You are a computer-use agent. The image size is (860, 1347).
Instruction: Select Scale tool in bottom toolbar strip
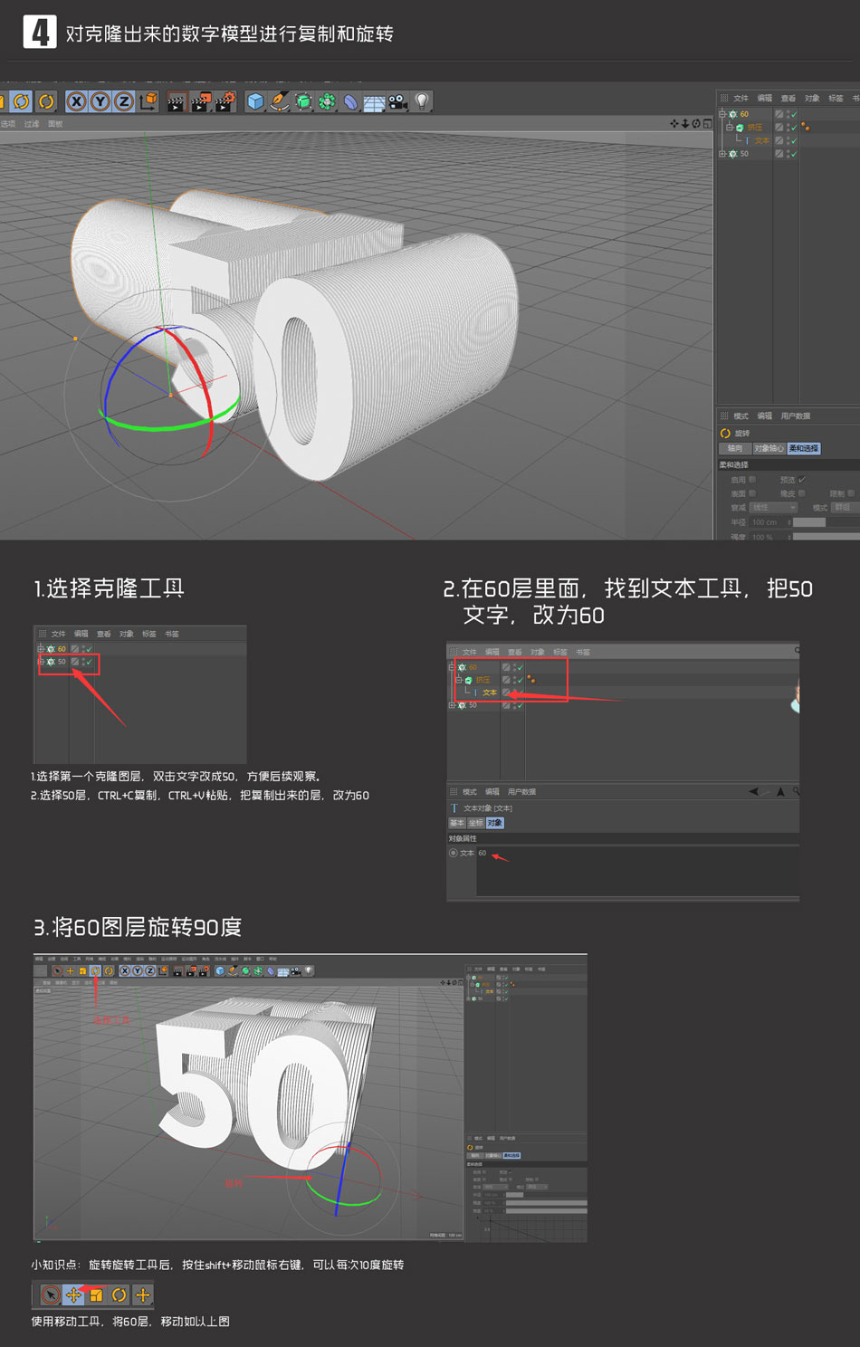click(96, 1295)
